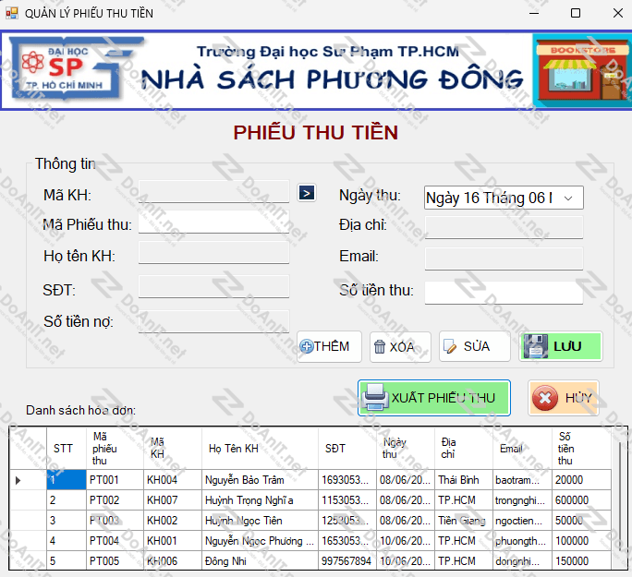The width and height of the screenshot is (632, 577).
Task: Close the QUẢN LÝ PHIẾU THU TIỀN window
Action: 618,13
